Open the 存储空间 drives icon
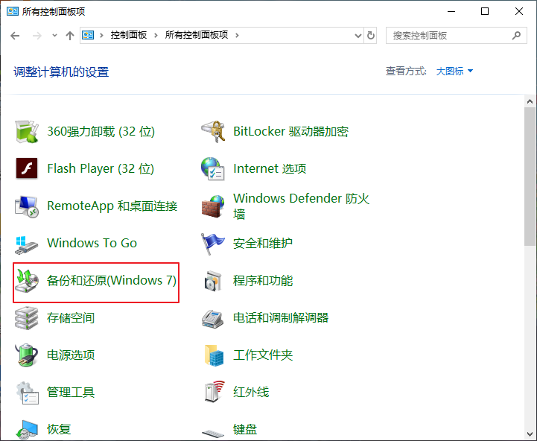Image resolution: width=537 pixels, height=441 pixels. click(27, 318)
